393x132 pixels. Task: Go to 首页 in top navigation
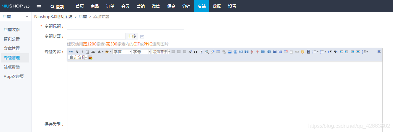tap(79, 6)
